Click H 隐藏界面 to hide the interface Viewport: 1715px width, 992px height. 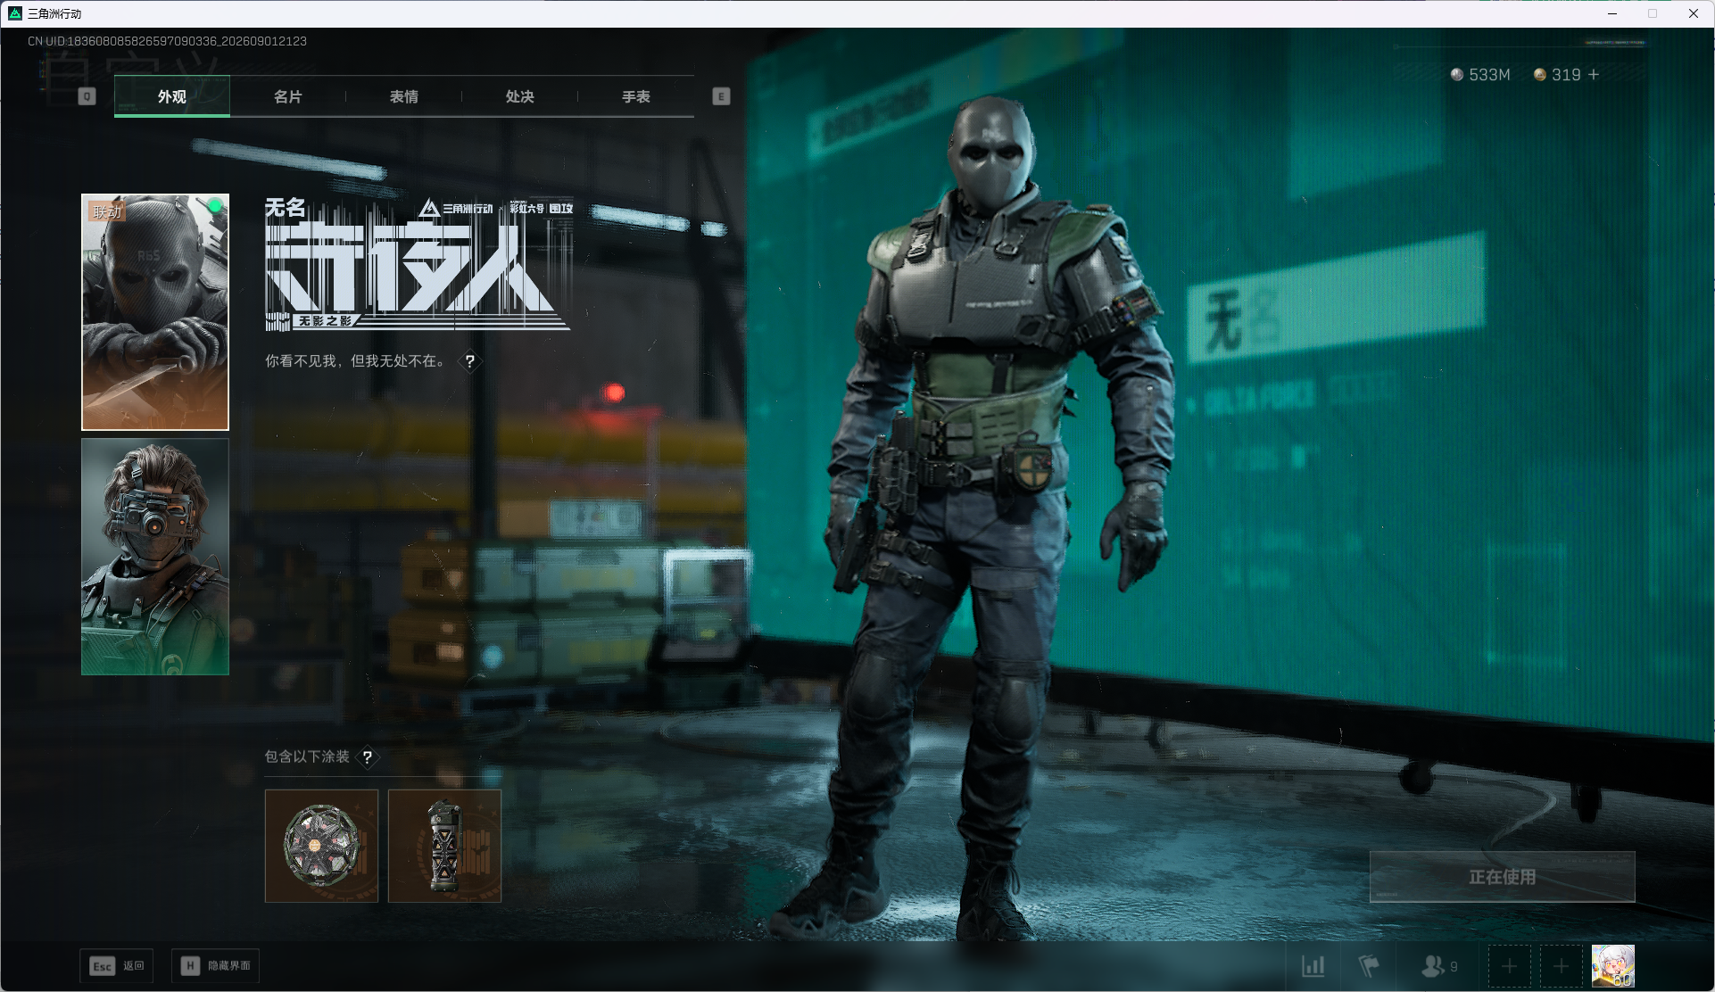coord(216,966)
